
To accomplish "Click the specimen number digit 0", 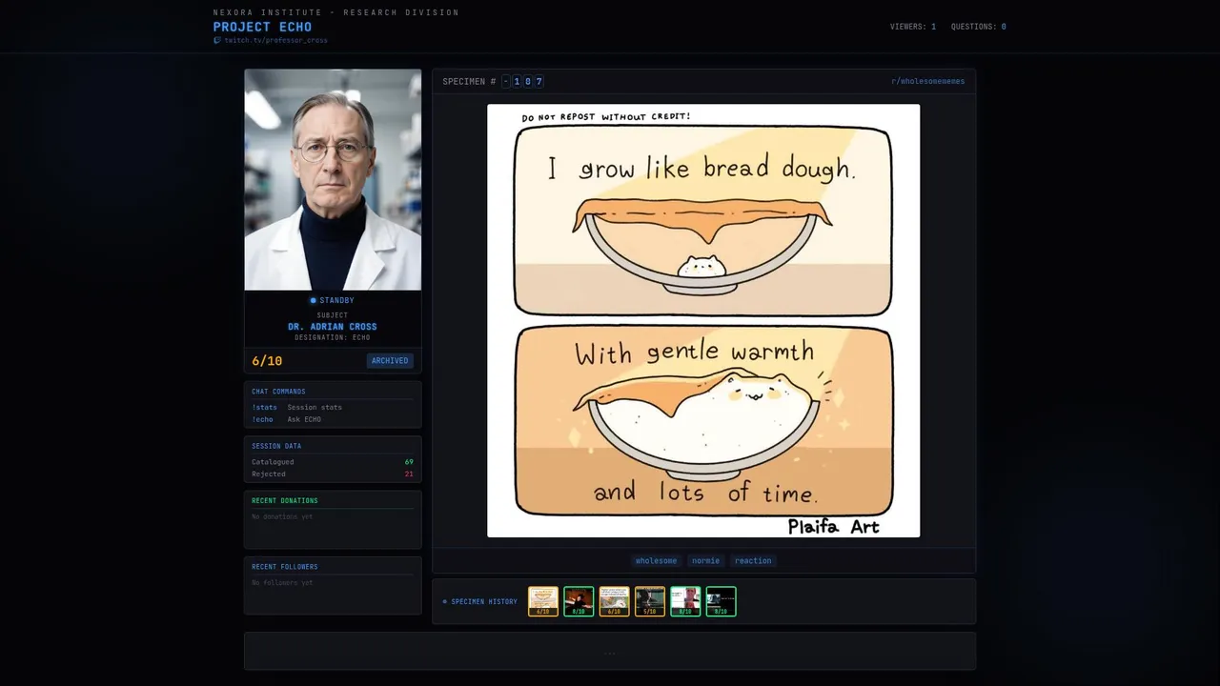I will 528,82.
